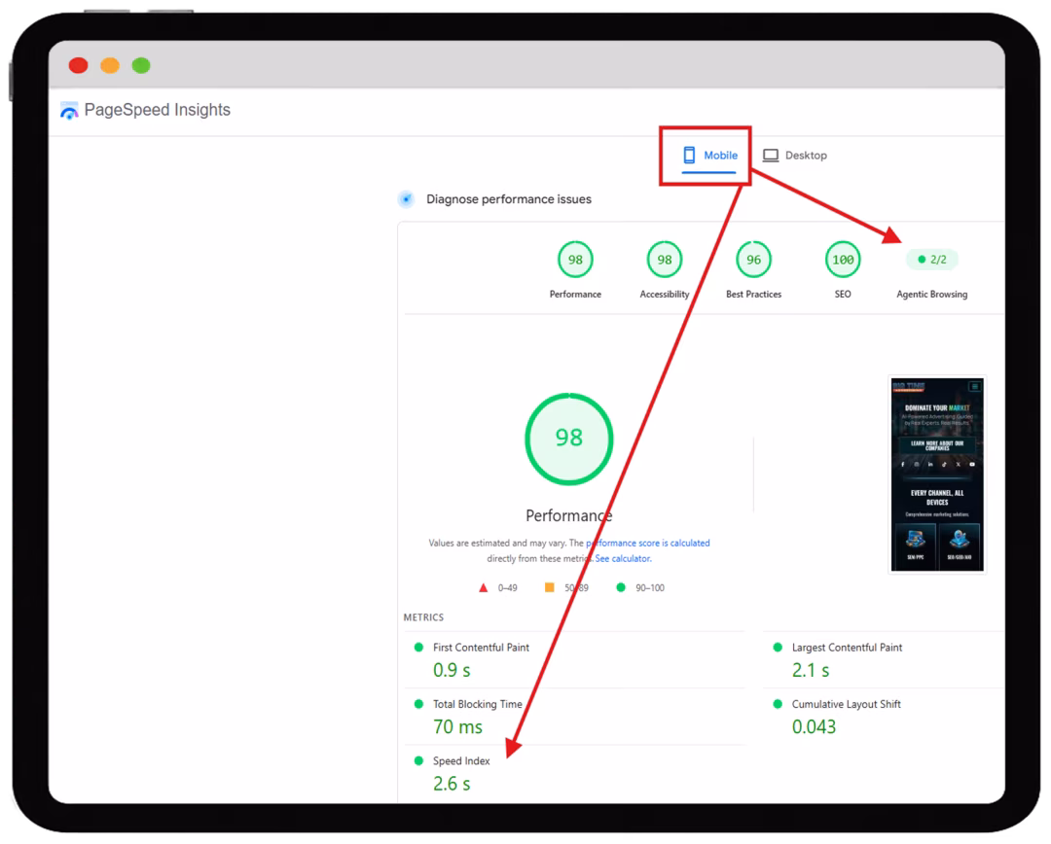
Task: Click the desktop laptop icon
Action: point(771,156)
